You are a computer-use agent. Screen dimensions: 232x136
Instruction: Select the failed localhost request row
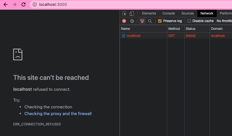pos(176,36)
